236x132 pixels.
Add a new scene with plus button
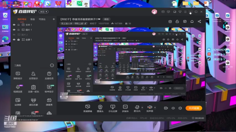point(54,19)
